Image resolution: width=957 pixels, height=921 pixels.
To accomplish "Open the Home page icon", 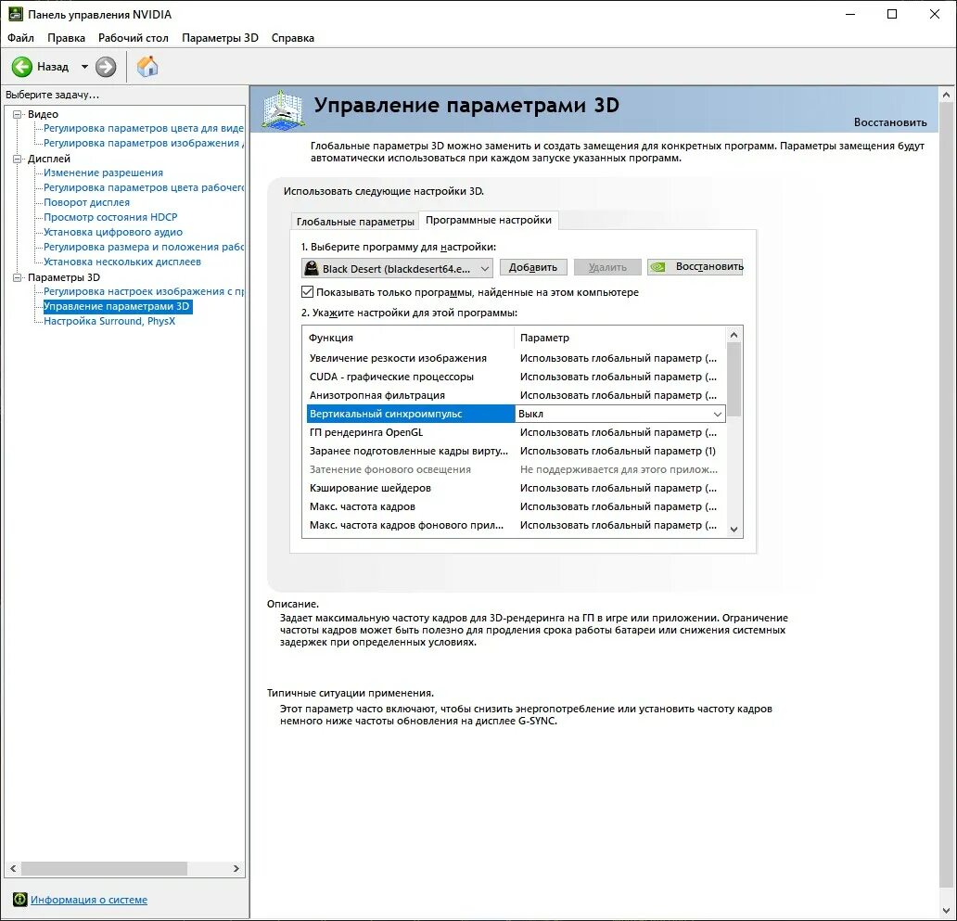I will coord(147,67).
